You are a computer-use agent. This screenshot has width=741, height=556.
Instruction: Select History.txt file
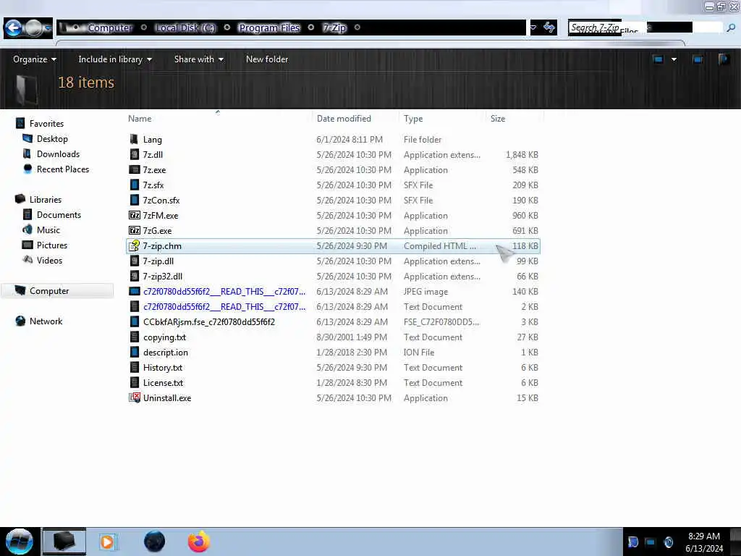tap(333, 367)
